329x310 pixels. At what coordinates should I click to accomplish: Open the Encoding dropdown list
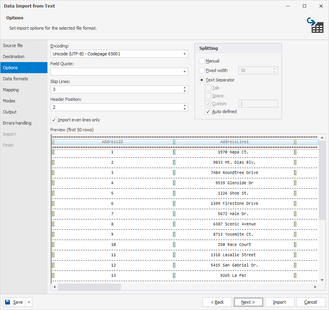[x=184, y=54]
